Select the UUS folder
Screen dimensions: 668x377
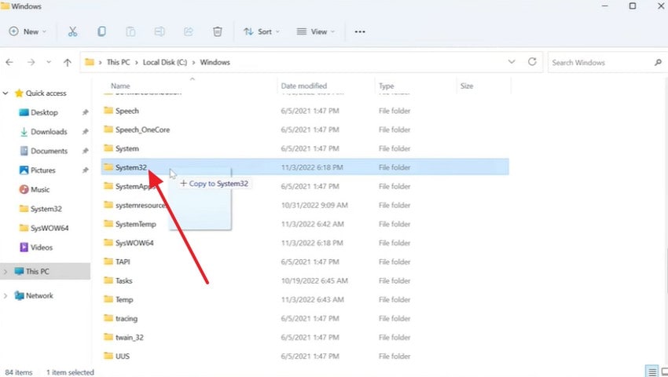pos(305,356)
